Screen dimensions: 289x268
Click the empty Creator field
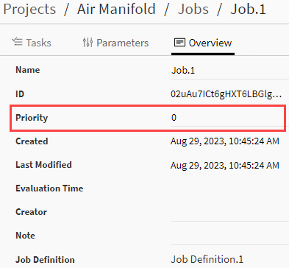[230, 212]
